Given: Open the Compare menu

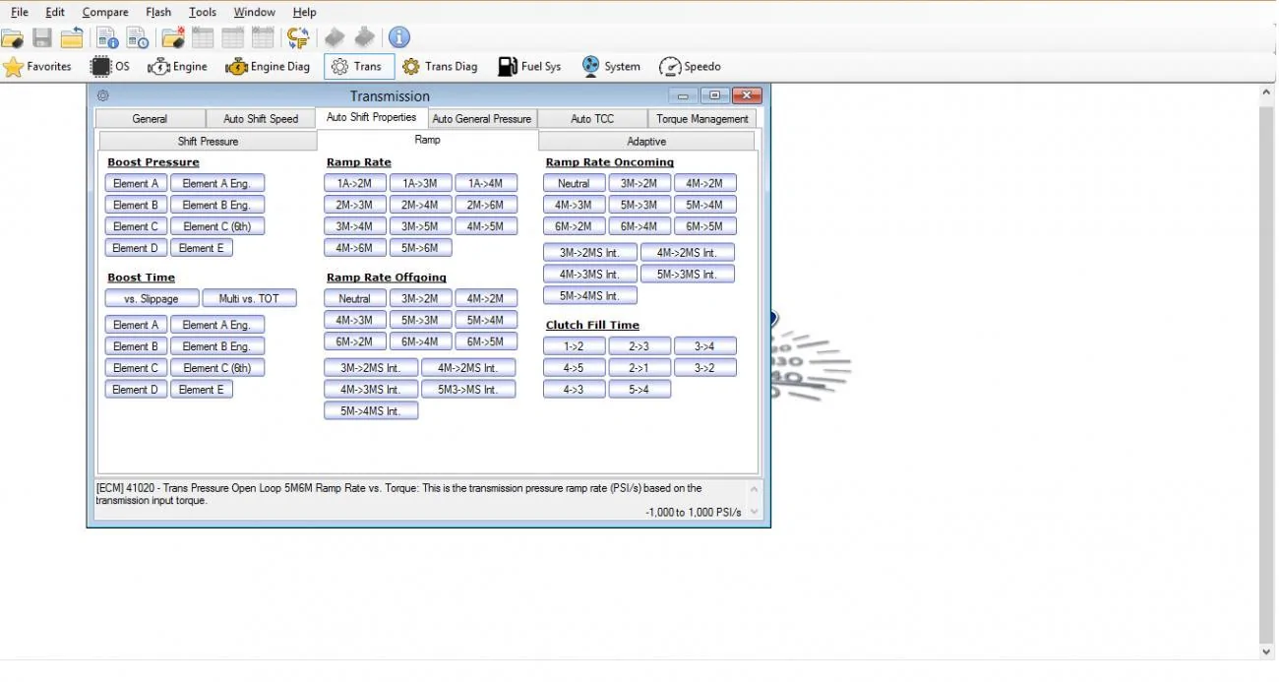Looking at the screenshot, I should 105,12.
